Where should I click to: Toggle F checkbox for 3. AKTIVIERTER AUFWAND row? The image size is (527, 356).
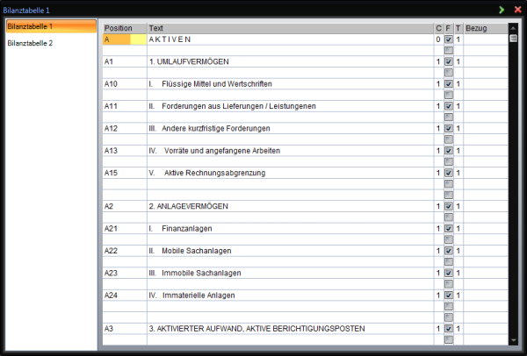[448, 328]
